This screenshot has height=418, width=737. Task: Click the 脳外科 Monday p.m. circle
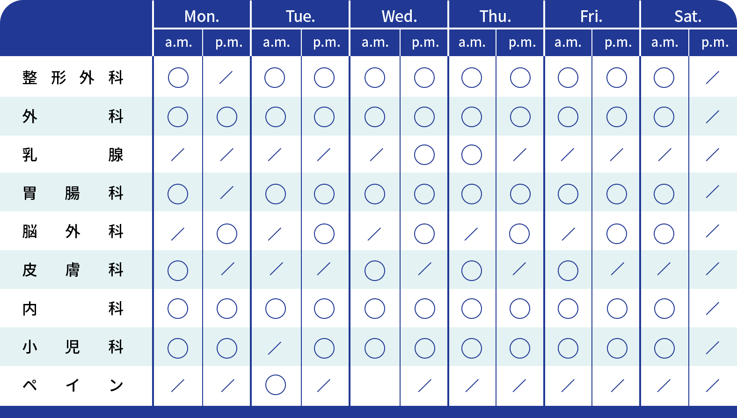pos(226,233)
